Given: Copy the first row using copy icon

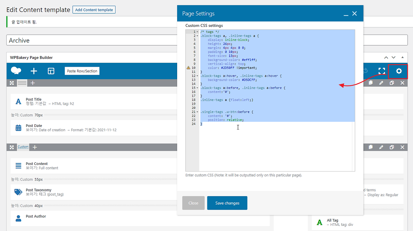Looking at the screenshot, I should point(371,83).
